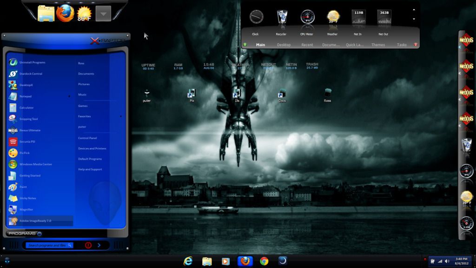Click the green button left of Main tab
Image resolution: width=476 pixels, height=268 pixels.
tap(245, 45)
